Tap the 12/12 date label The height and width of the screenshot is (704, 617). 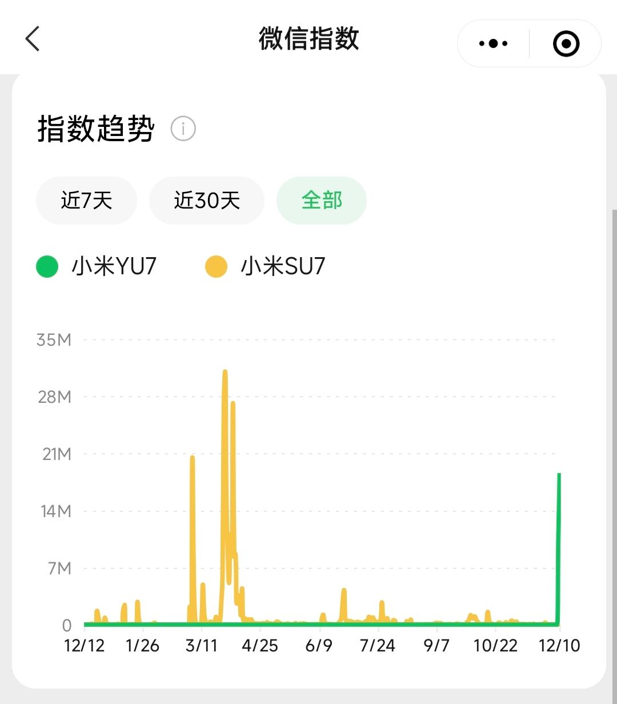tap(85, 646)
